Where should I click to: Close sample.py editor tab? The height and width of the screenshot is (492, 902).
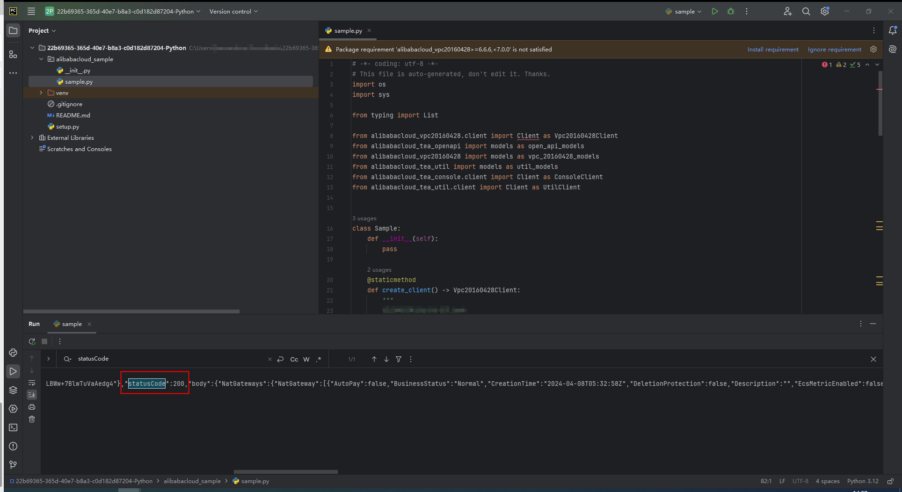[369, 30]
